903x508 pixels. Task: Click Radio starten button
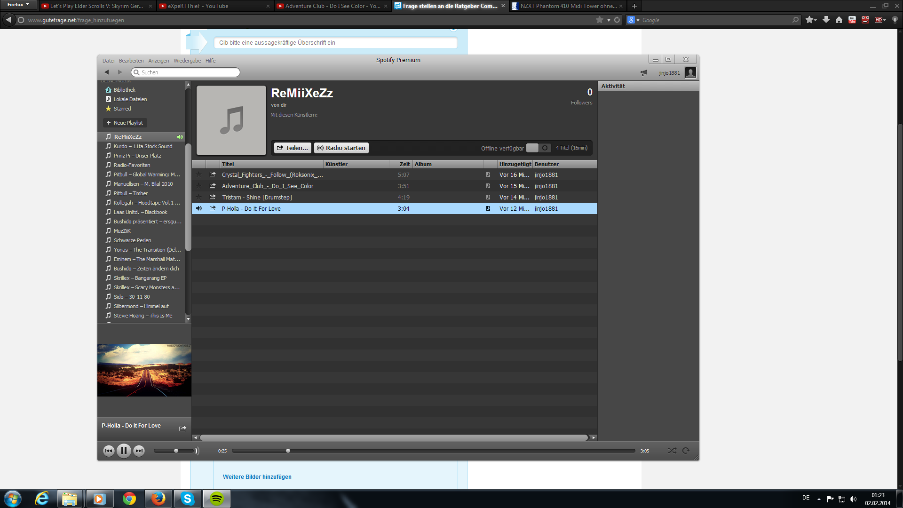coord(341,148)
